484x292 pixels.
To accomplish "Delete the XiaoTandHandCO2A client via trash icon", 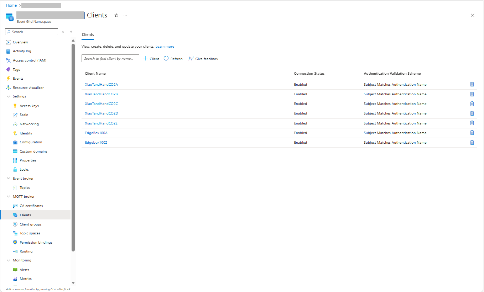I will tap(472, 84).
